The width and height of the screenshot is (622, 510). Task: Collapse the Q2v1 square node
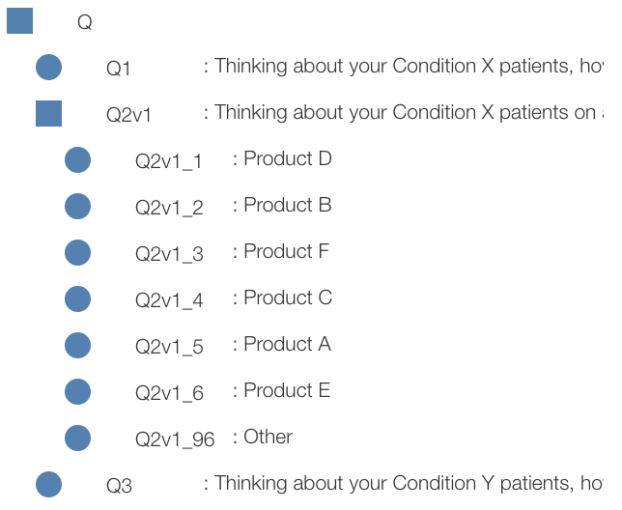(x=48, y=113)
